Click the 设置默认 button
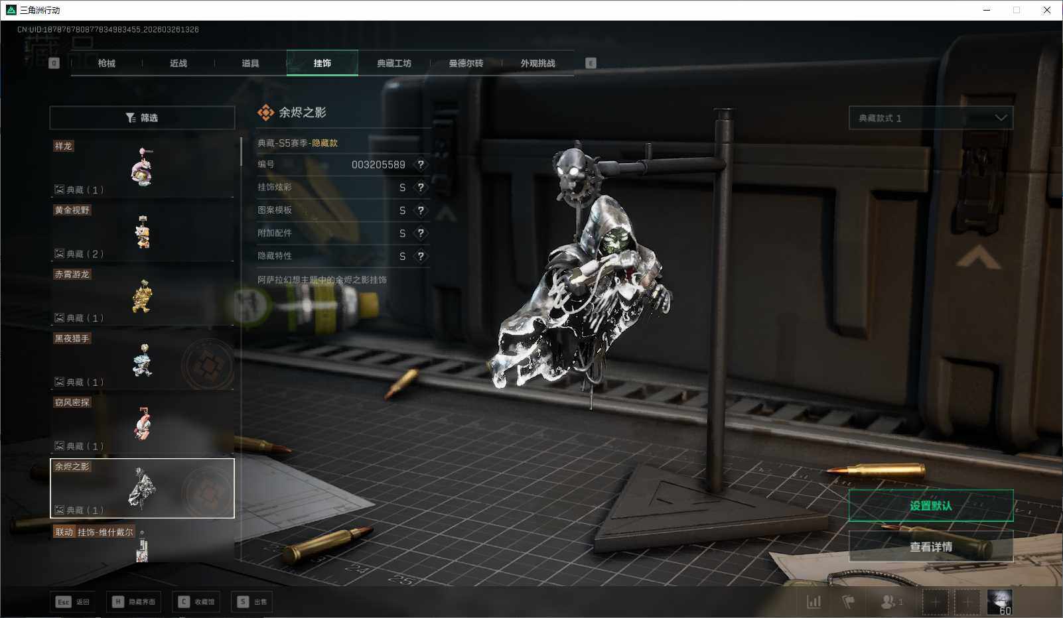This screenshot has height=618, width=1063. (x=931, y=506)
